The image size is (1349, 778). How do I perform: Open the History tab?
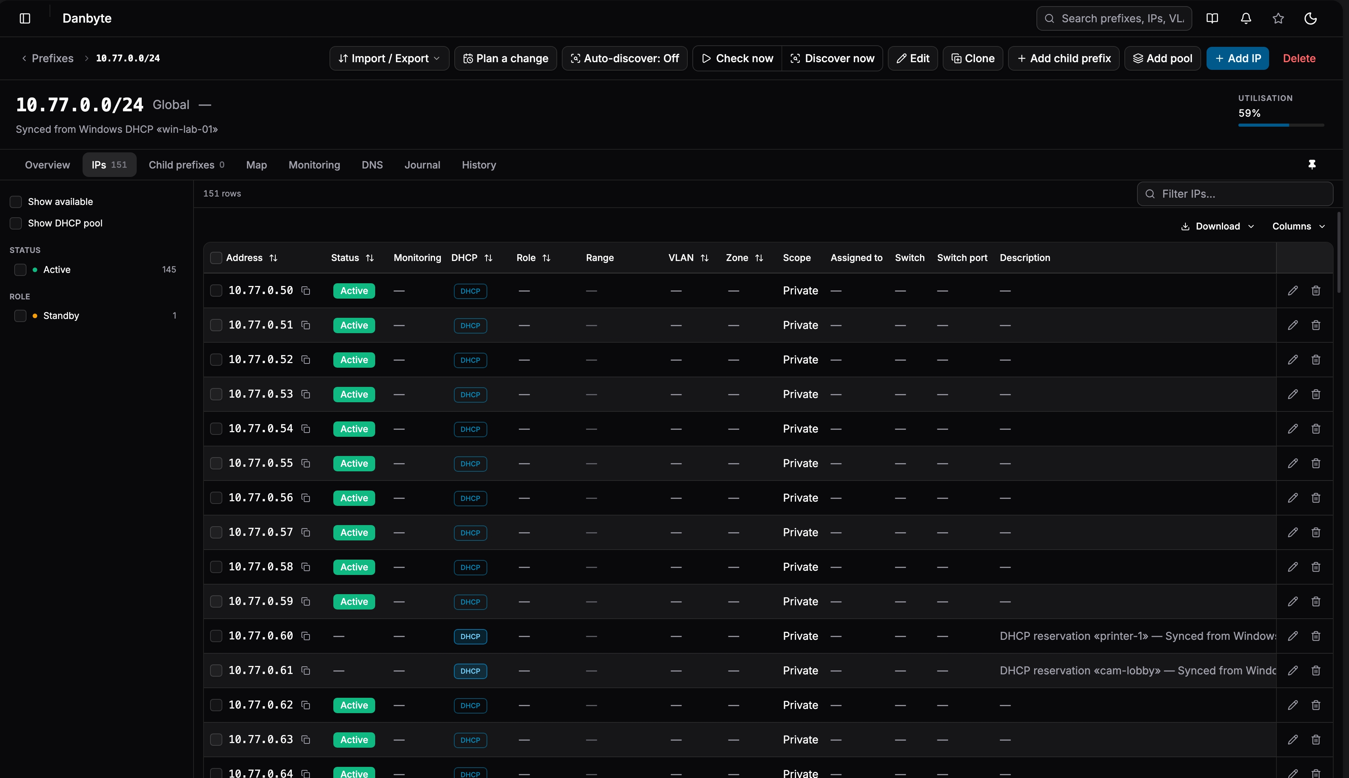479,165
